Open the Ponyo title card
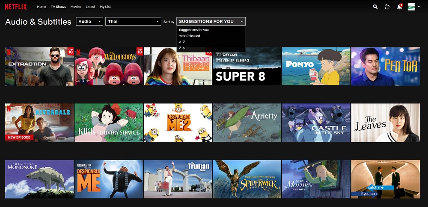The height and width of the screenshot is (207, 428). click(x=316, y=67)
